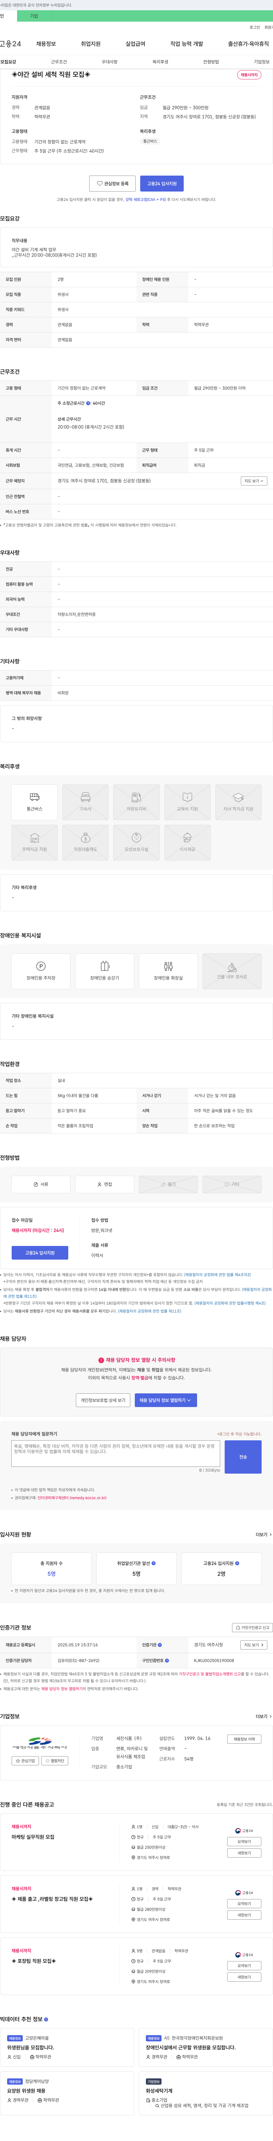
Task: Click the 면접 screening step icon
Action: pos(105,1184)
